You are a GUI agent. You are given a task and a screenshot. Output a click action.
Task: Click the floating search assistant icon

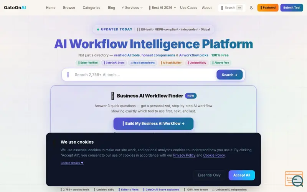294,179
